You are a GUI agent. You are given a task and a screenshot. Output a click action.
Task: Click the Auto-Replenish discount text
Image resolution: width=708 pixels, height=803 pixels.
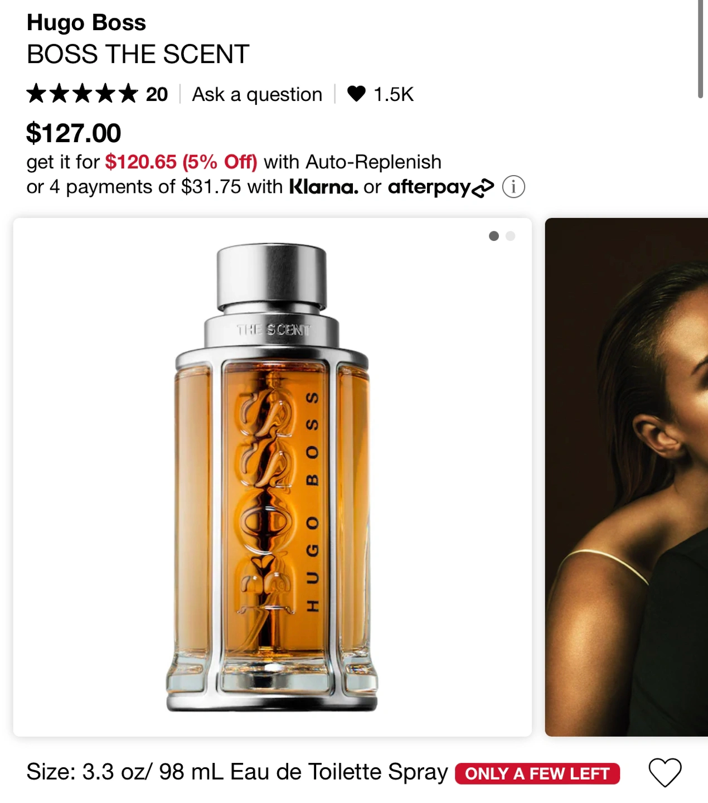(234, 162)
